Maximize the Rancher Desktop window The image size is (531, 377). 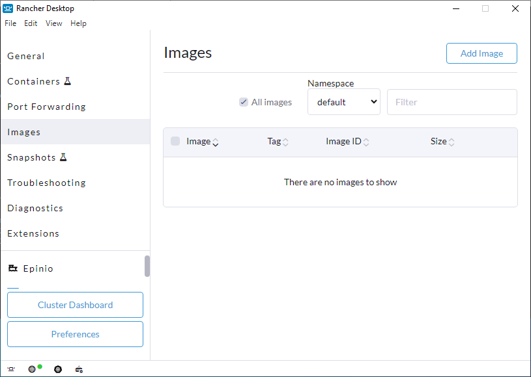click(x=485, y=8)
